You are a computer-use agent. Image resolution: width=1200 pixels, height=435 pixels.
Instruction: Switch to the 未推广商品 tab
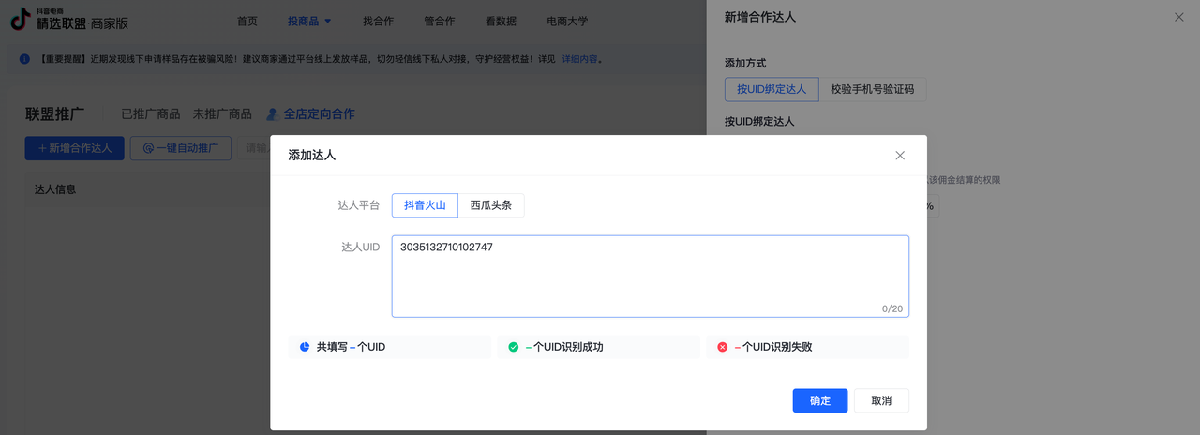pos(222,114)
